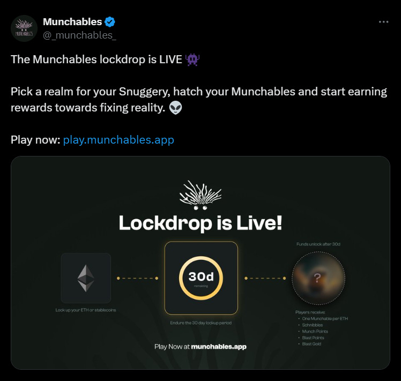
Task: Open the Munchables profile avatar
Action: click(x=24, y=28)
